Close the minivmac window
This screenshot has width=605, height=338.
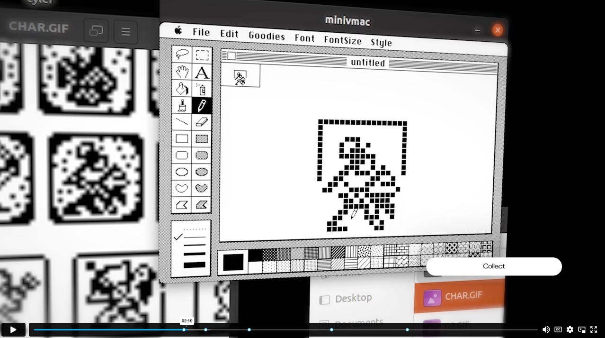pos(497,30)
